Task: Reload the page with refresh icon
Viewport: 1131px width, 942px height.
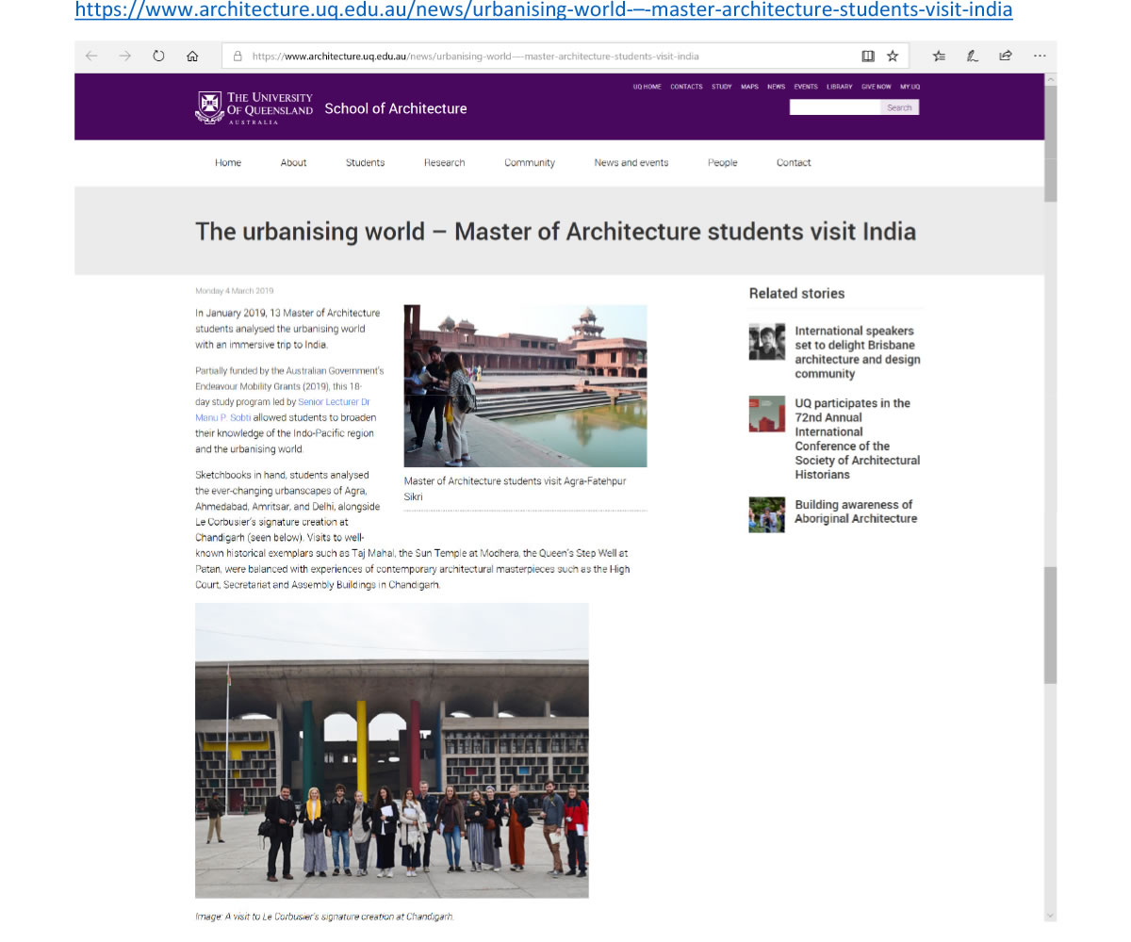Action: pyautogui.click(x=158, y=57)
